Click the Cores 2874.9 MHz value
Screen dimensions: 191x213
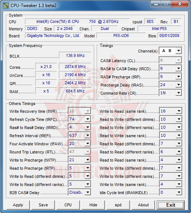pyautogui.click(x=75, y=67)
